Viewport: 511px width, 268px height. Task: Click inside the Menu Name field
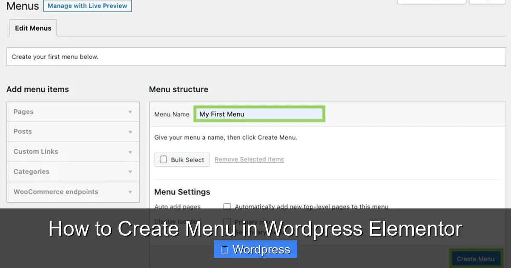pyautogui.click(x=259, y=114)
